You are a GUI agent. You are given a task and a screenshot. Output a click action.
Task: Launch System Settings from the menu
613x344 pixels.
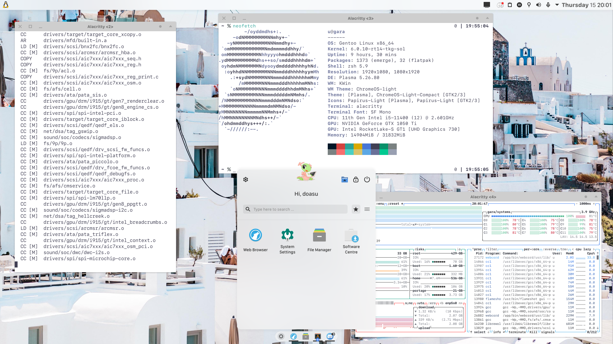click(x=287, y=235)
